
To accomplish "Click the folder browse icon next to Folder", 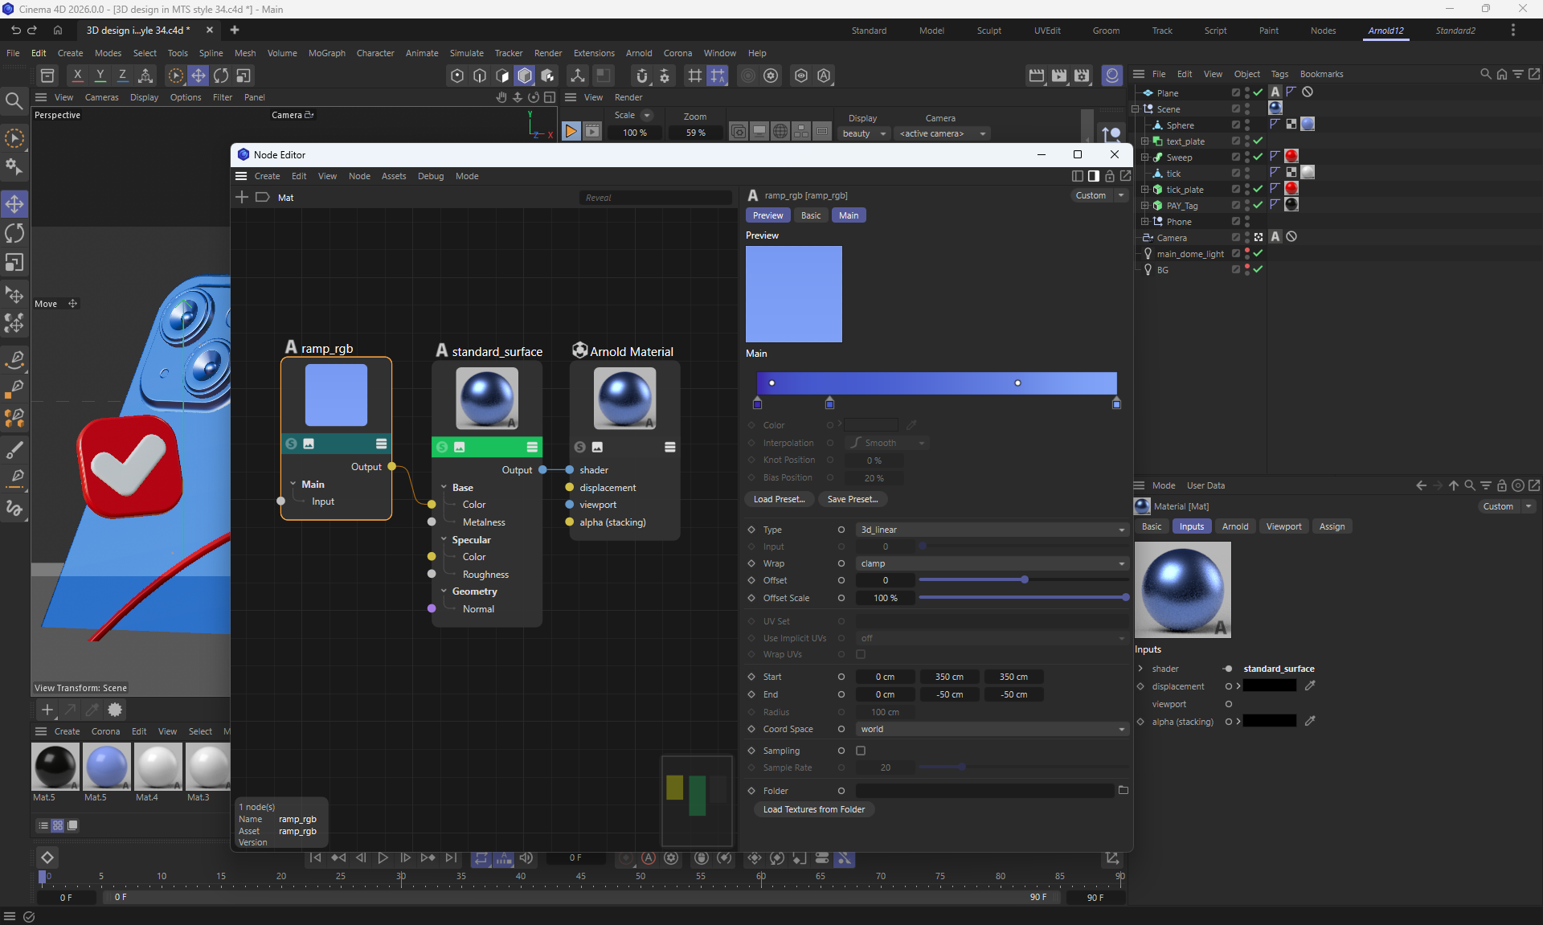I will 1123,790.
